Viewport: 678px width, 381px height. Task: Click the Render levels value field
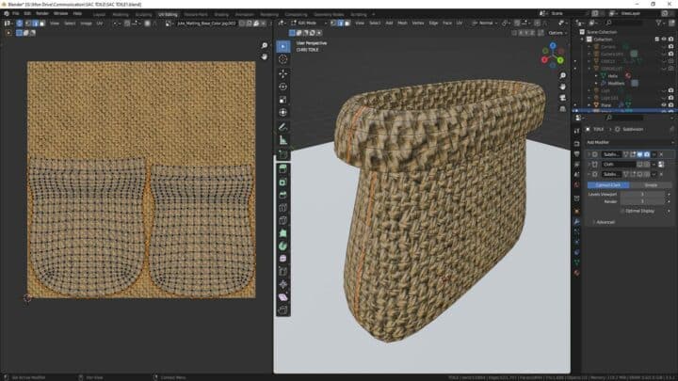(642, 201)
